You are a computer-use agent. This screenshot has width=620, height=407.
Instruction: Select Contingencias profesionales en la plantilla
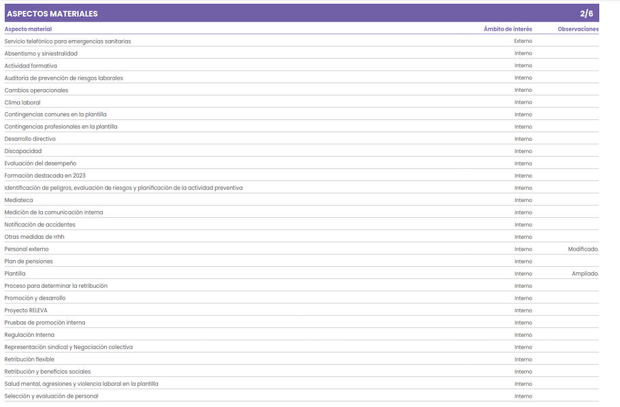(61, 127)
